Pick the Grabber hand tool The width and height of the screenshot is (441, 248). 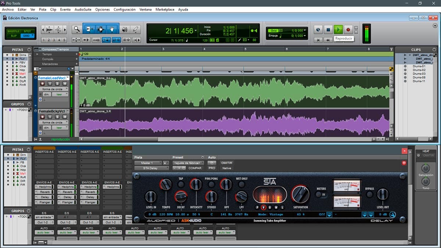[112, 29]
